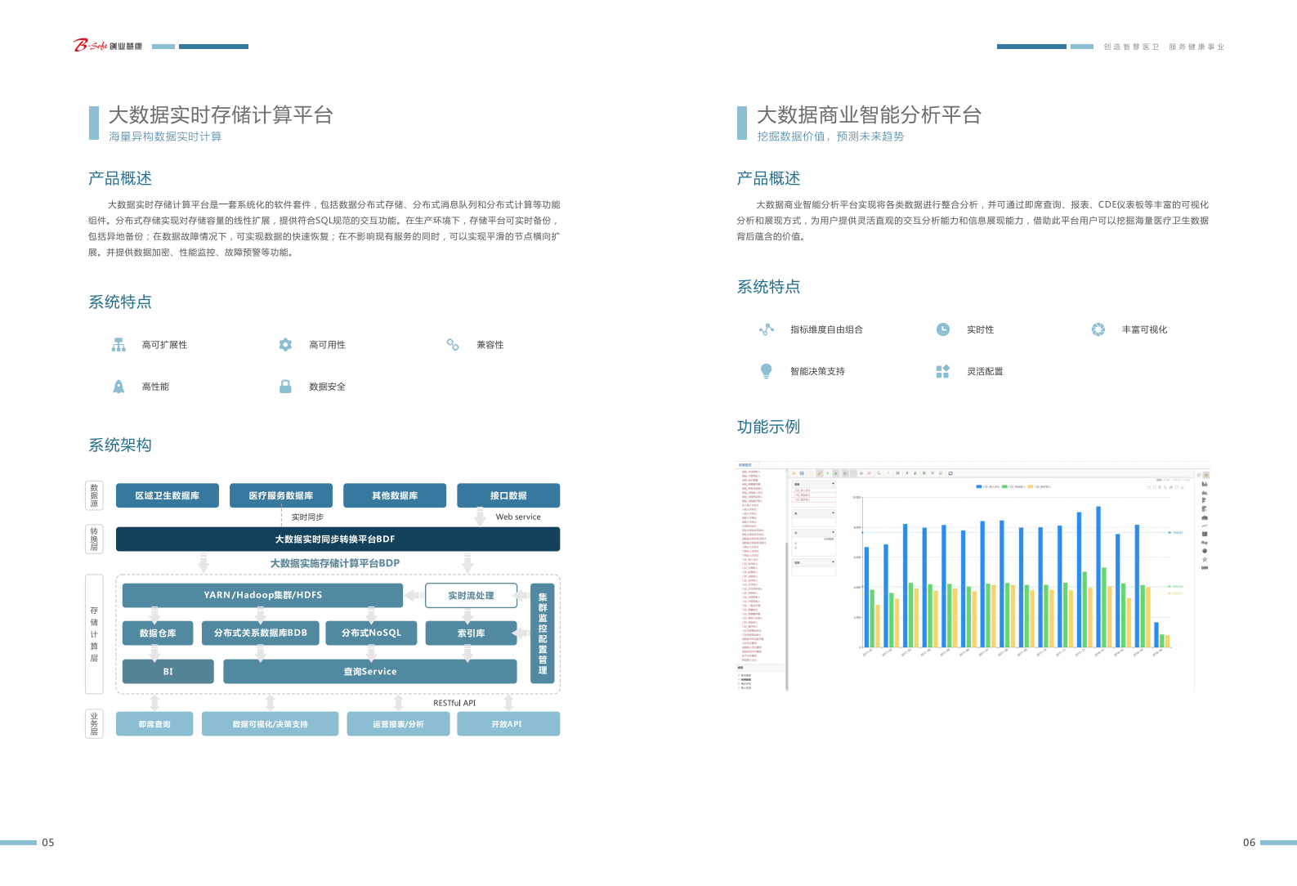
Task: Click the 高性能 rocket icon
Action: point(119,387)
